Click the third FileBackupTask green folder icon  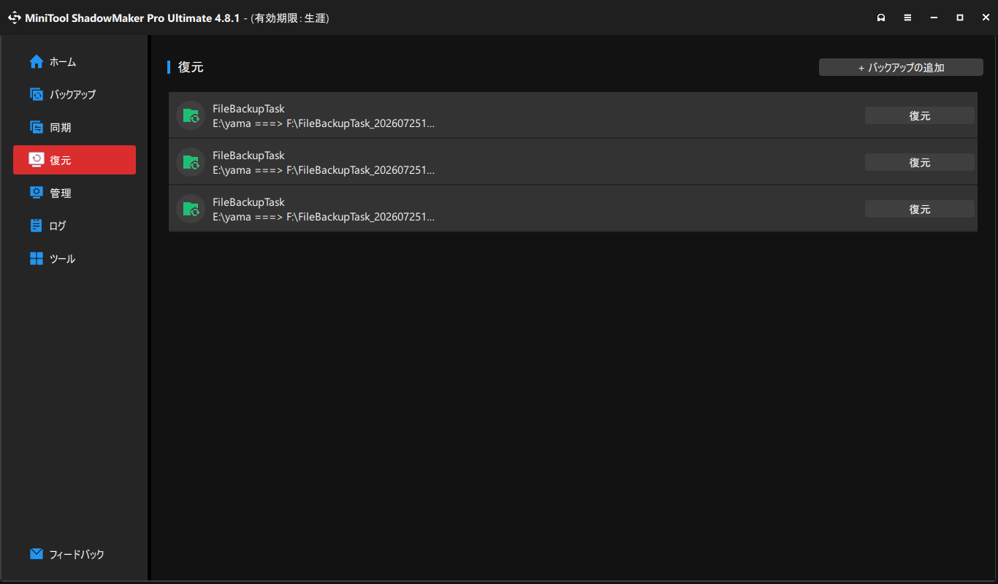[191, 209]
